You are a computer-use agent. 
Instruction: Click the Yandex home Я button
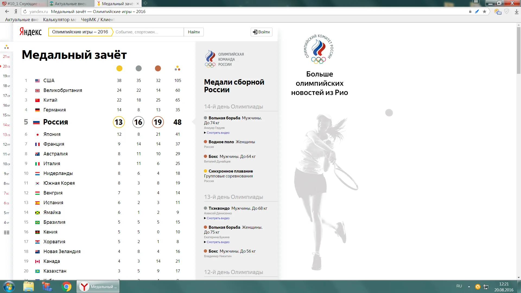[x=16, y=11]
